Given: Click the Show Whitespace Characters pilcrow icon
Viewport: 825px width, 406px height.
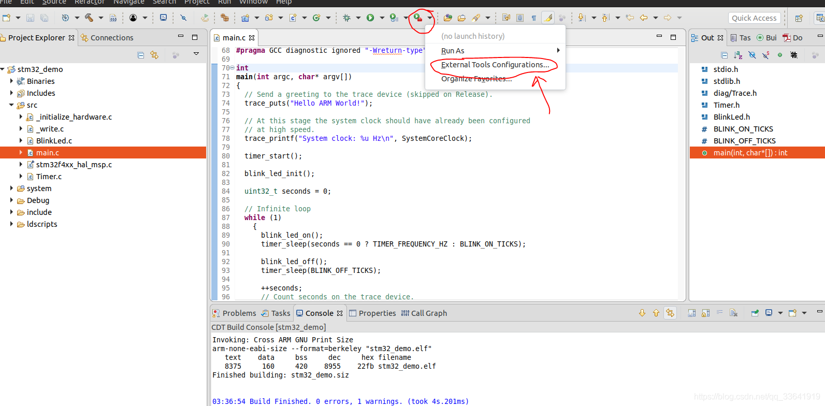Looking at the screenshot, I should [x=534, y=18].
